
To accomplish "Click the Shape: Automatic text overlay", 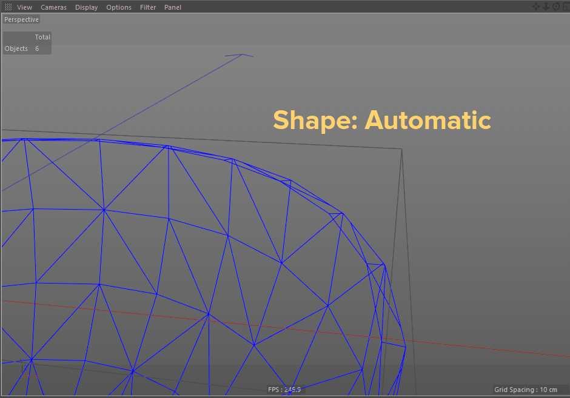I will pos(381,121).
